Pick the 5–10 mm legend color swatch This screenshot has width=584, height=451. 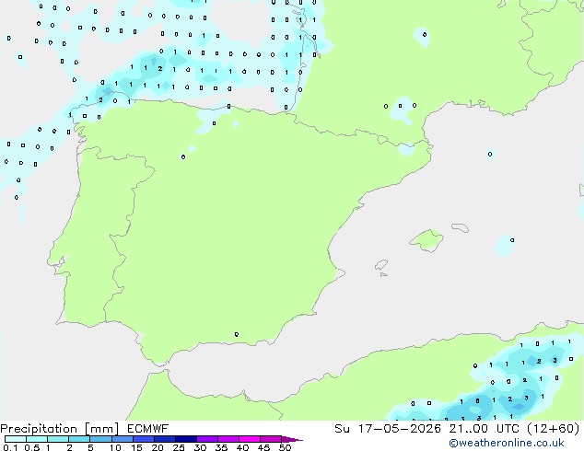[x=100, y=439]
